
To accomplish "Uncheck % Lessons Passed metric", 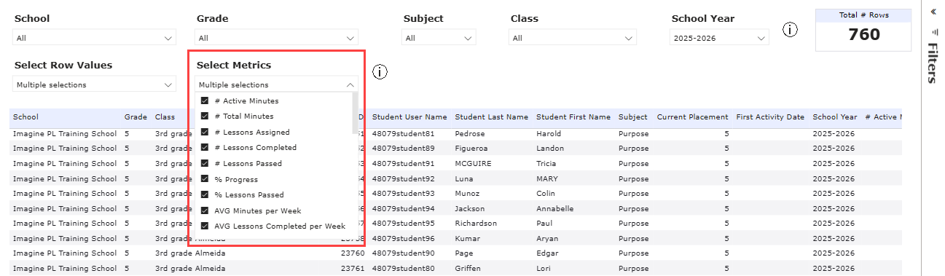I will pos(205,195).
